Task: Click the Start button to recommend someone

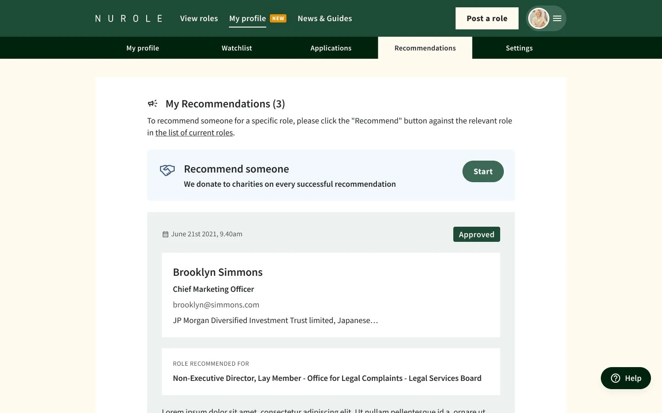Action: point(483,171)
